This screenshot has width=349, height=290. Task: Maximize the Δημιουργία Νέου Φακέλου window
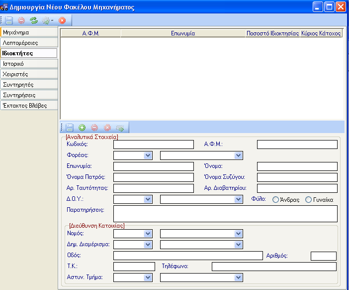[x=329, y=6]
